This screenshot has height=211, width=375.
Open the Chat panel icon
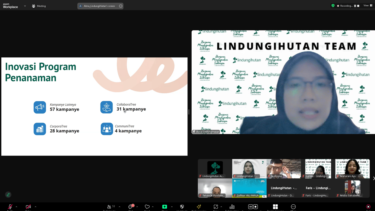pos(131,207)
